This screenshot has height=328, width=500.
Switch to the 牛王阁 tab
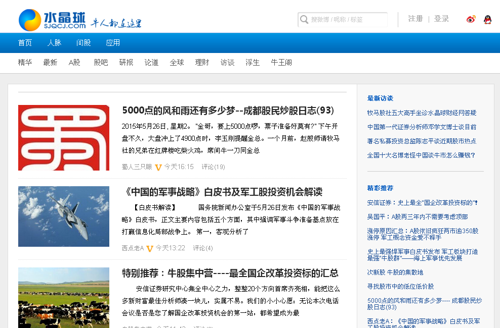(x=281, y=63)
